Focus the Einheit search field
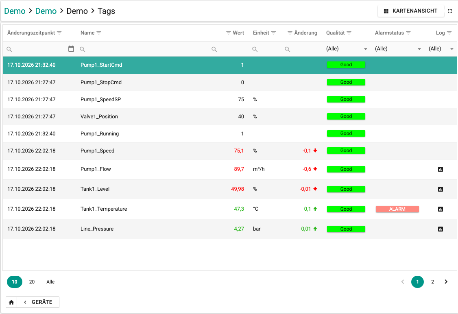 click(x=265, y=49)
